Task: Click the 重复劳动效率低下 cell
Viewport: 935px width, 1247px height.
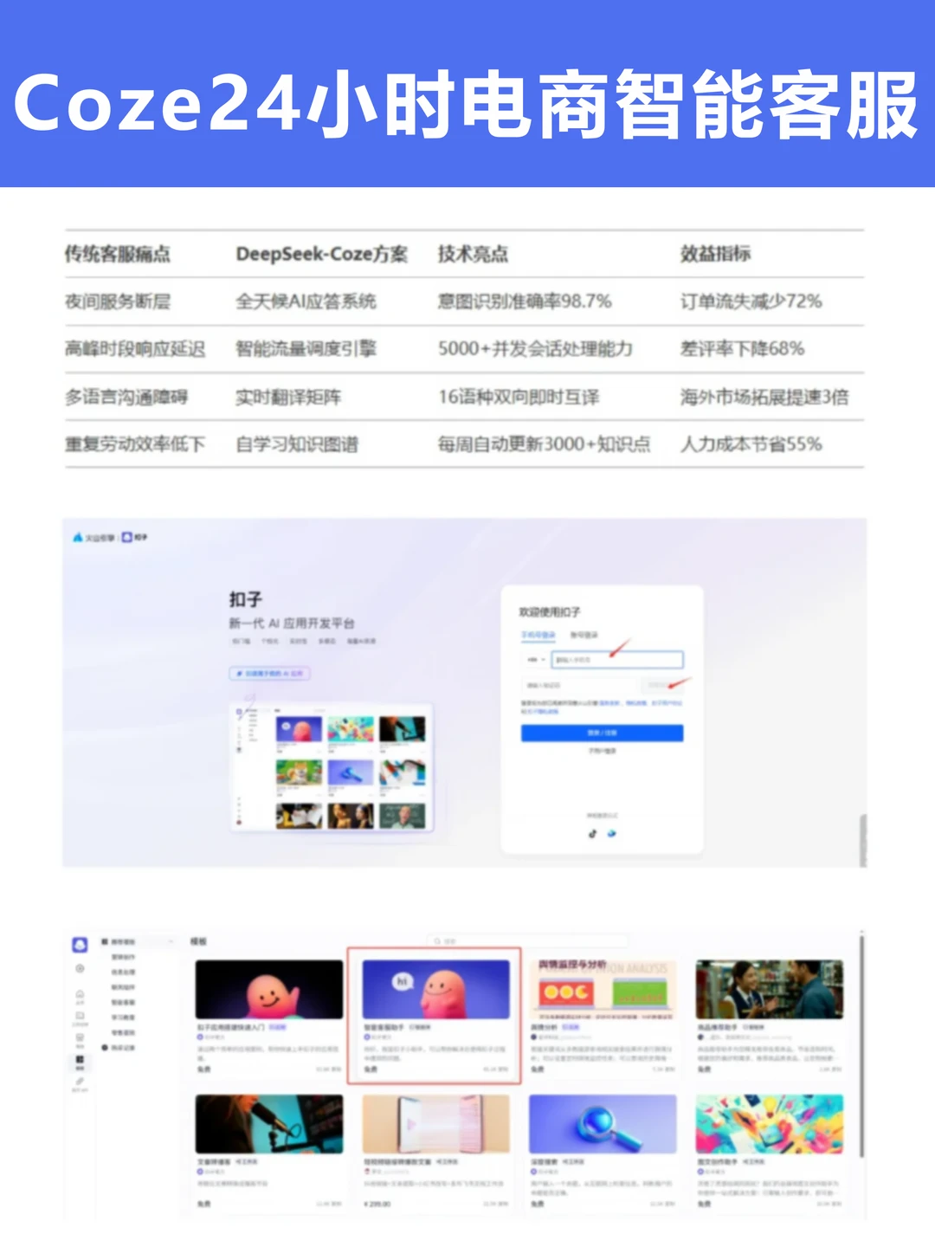Action: pos(135,444)
